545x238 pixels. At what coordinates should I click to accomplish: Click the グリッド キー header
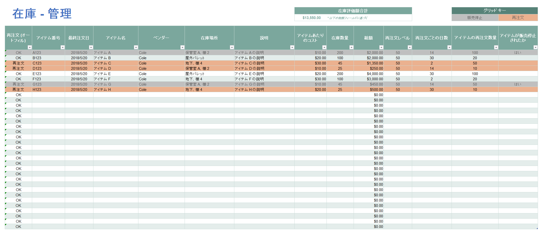tap(495, 11)
